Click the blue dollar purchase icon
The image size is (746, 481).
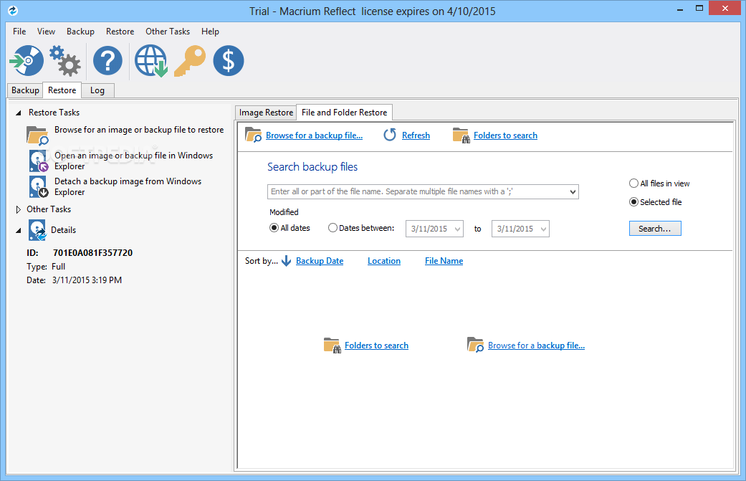point(229,60)
